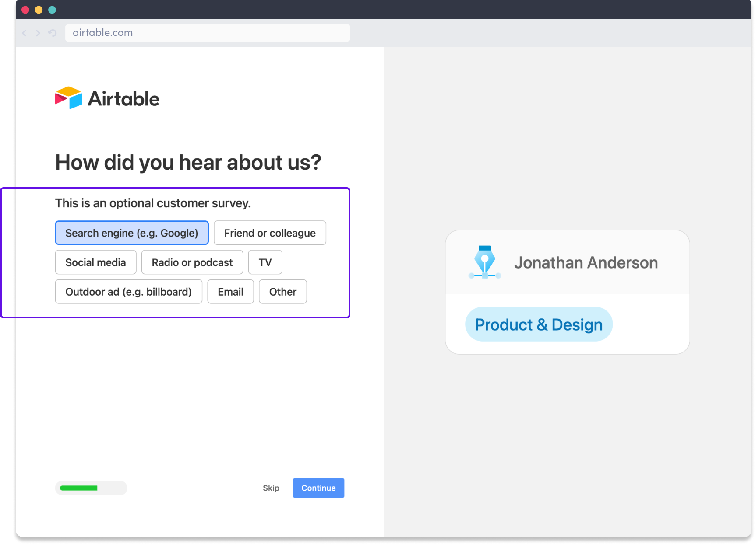Select the Social media option
Image resolution: width=755 pixels, height=544 pixels.
point(95,262)
